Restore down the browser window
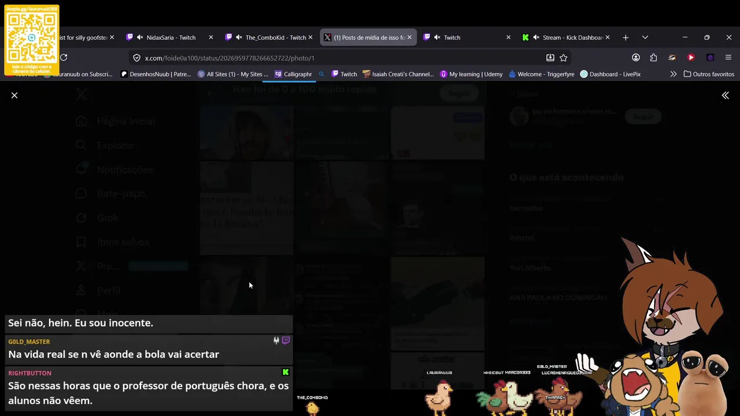Image resolution: width=740 pixels, height=416 pixels. coord(706,38)
